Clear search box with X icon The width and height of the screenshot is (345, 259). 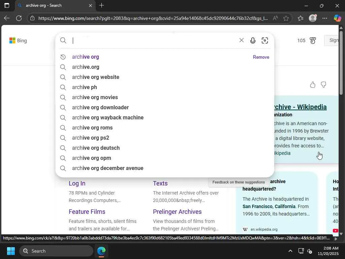[241, 40]
